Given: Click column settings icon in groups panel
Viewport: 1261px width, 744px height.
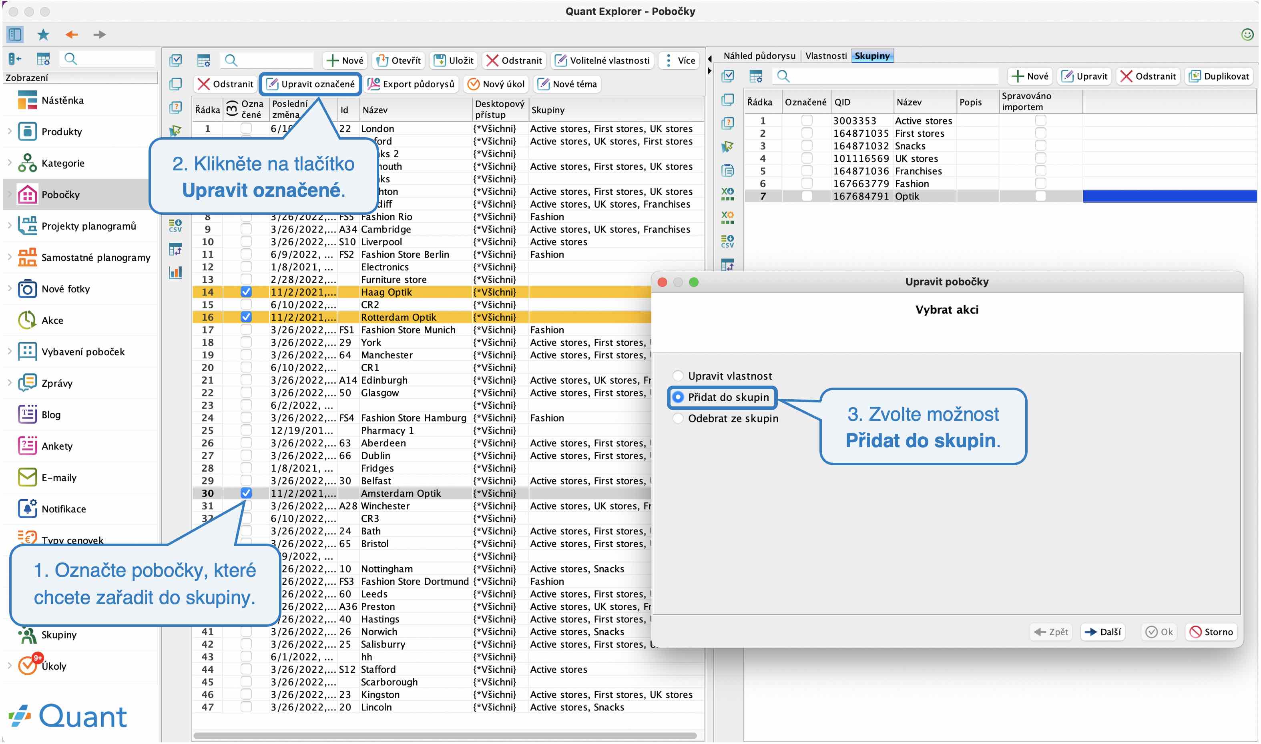Looking at the screenshot, I should tap(756, 76).
